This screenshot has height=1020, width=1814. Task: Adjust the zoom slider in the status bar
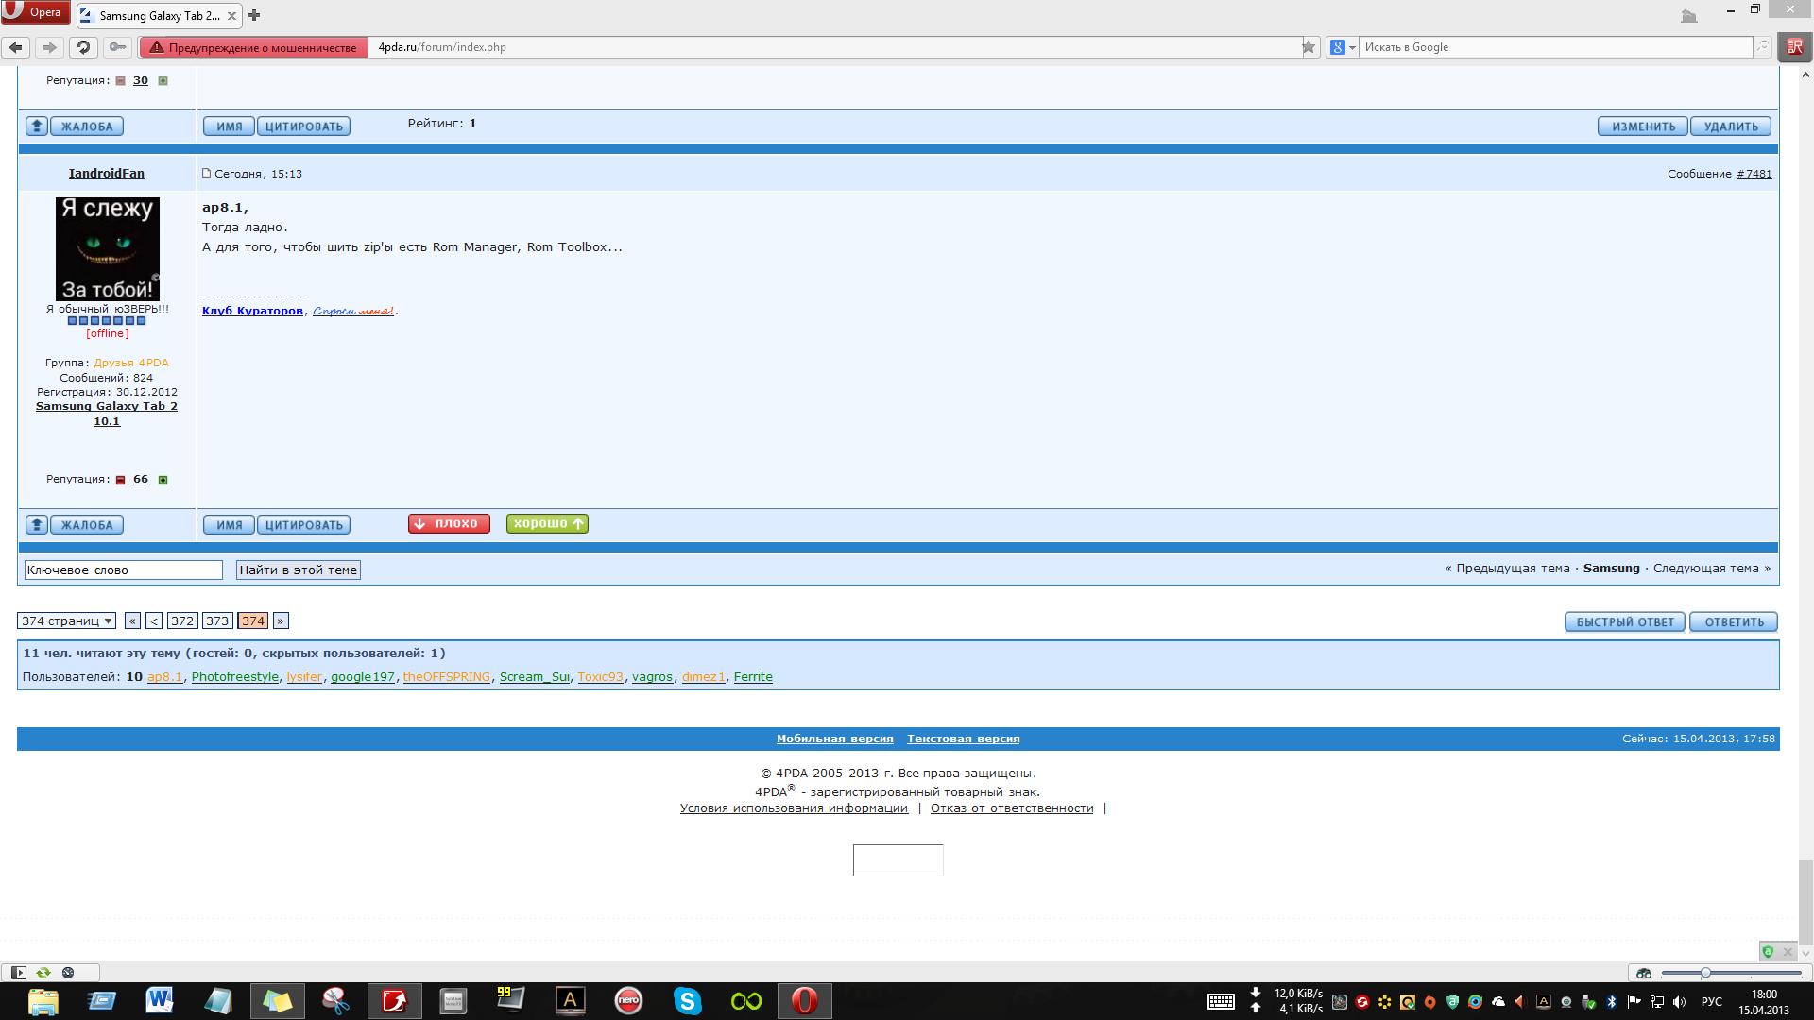(x=1705, y=973)
